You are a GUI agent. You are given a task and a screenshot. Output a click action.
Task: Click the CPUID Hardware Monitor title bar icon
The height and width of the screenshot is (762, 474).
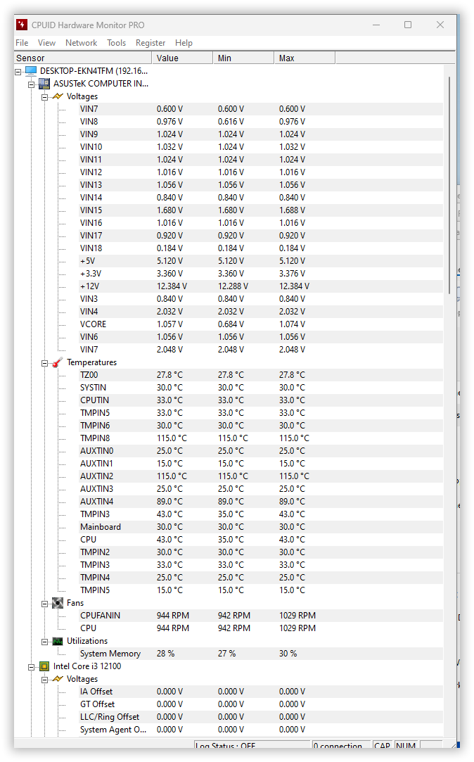[x=22, y=25]
